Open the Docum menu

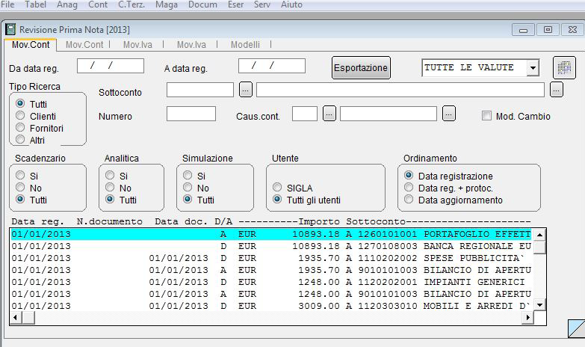coord(202,4)
